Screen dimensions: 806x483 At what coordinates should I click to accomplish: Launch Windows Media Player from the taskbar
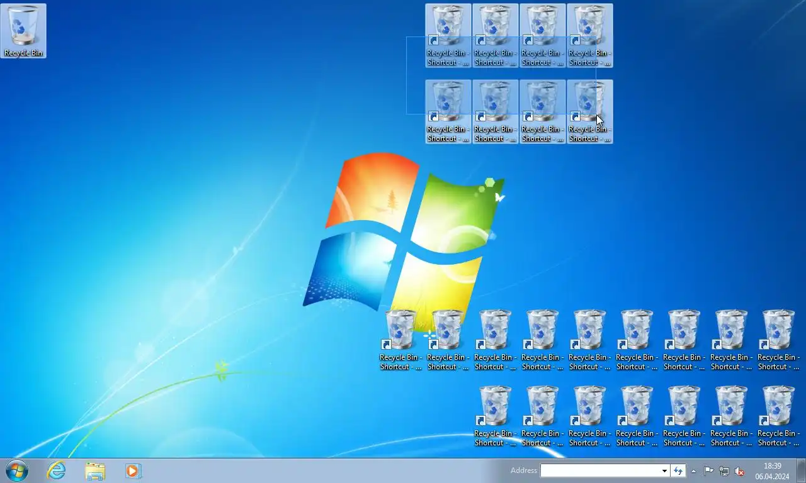[133, 470]
